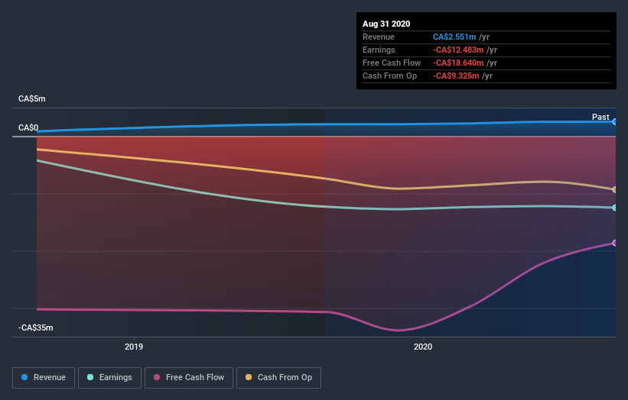Toggle the Cash From Op legend button

tap(278, 378)
